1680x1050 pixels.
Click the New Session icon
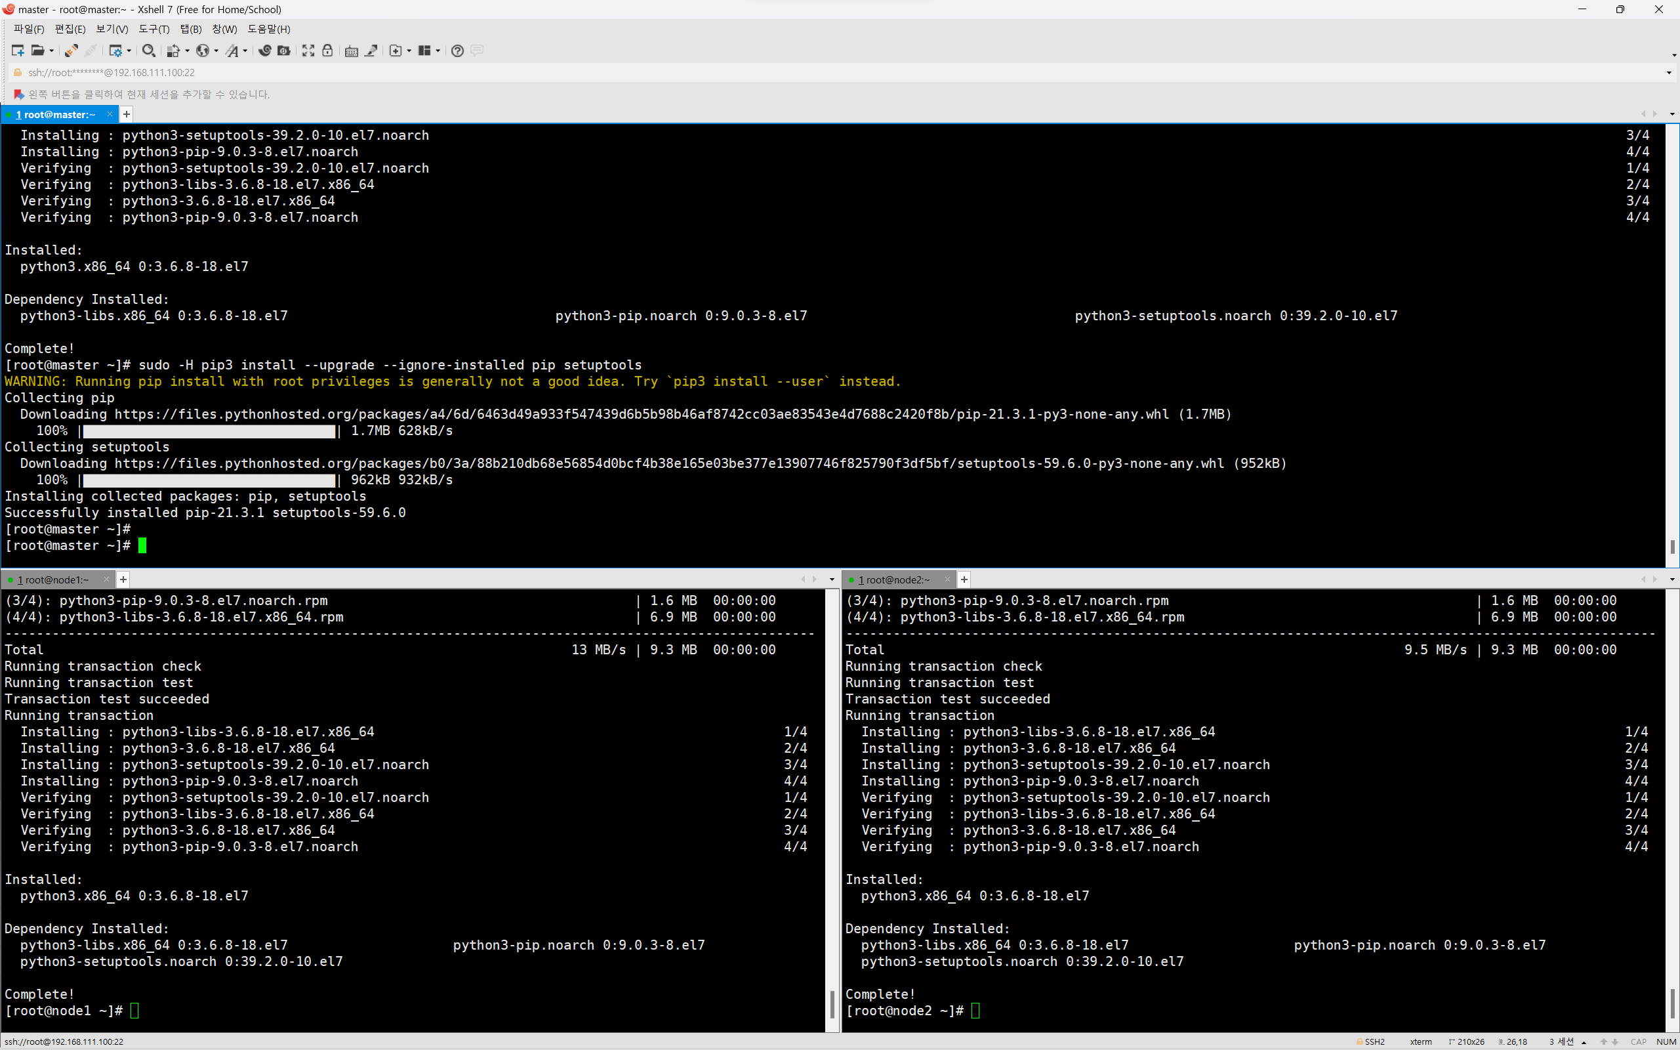click(17, 51)
